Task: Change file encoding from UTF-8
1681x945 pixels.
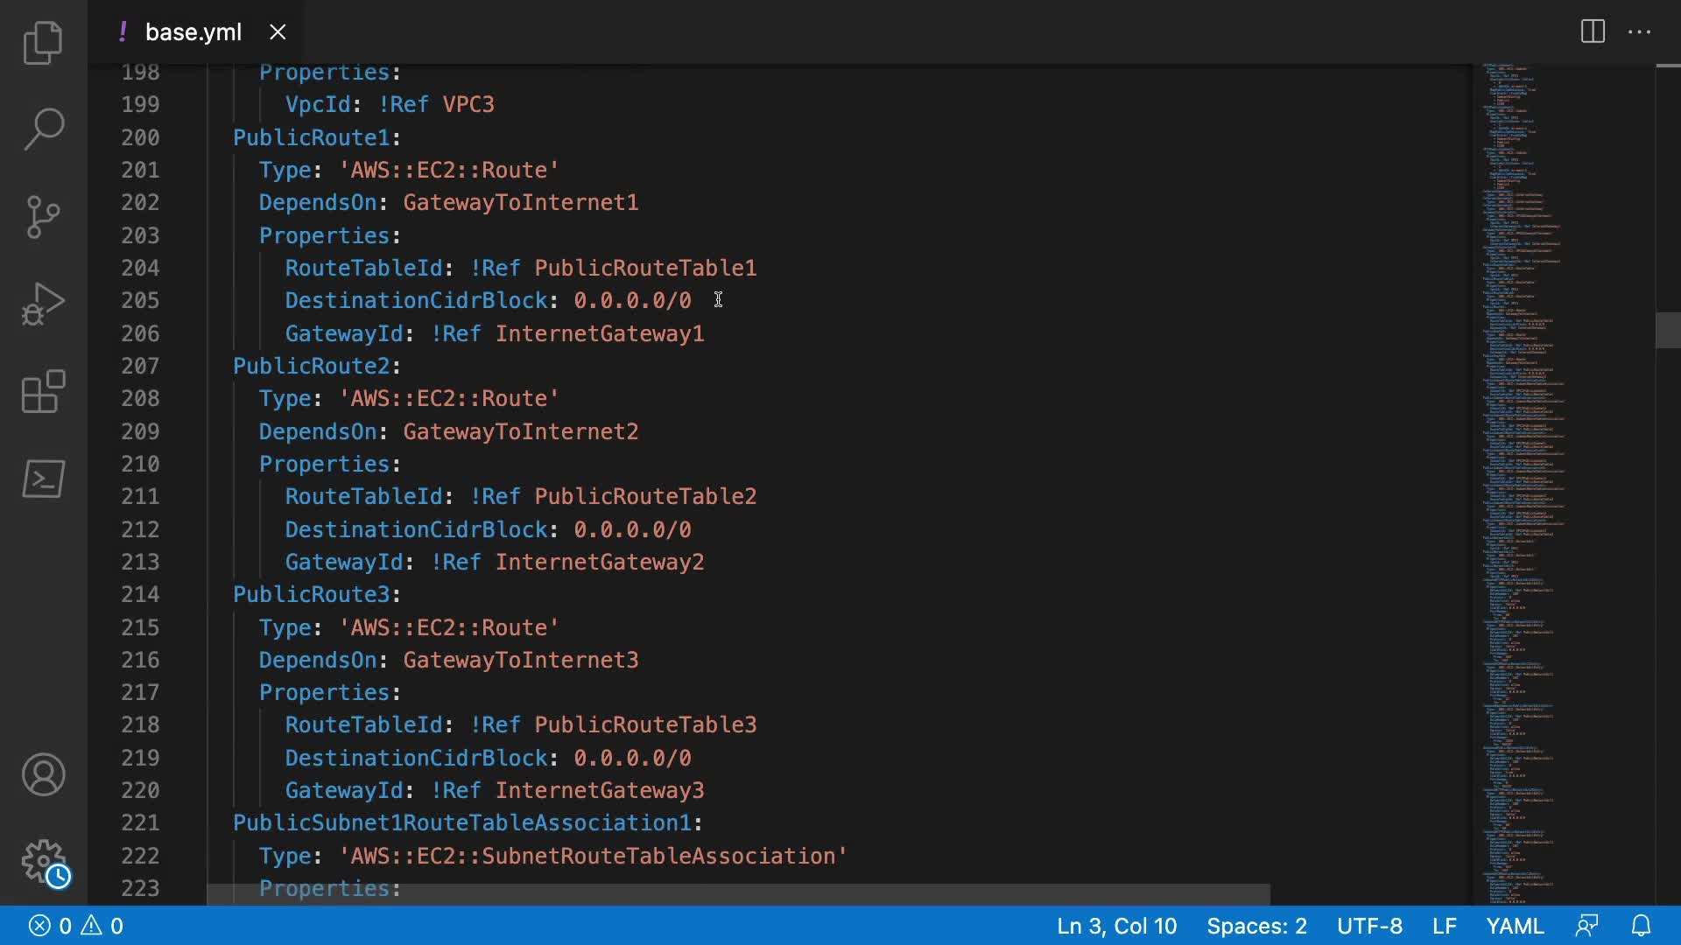Action: point(1369,926)
